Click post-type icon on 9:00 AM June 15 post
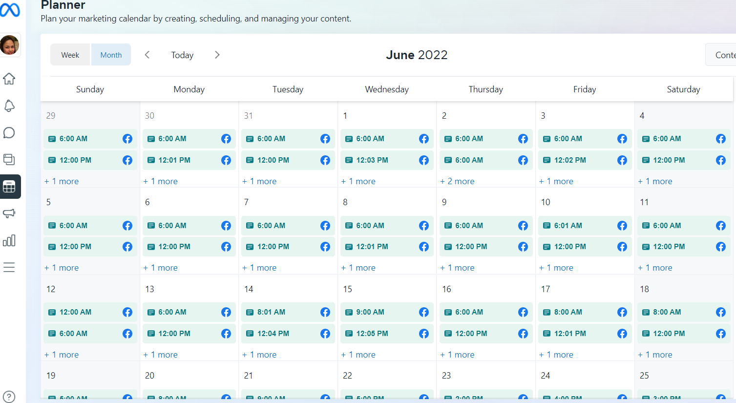Viewport: 736px width, 403px height. pos(349,312)
